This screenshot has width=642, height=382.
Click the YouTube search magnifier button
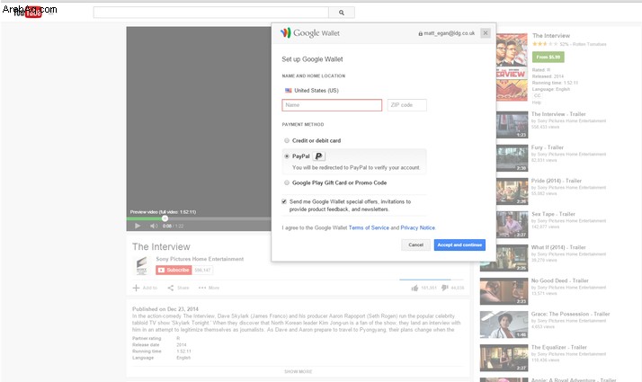[342, 13]
